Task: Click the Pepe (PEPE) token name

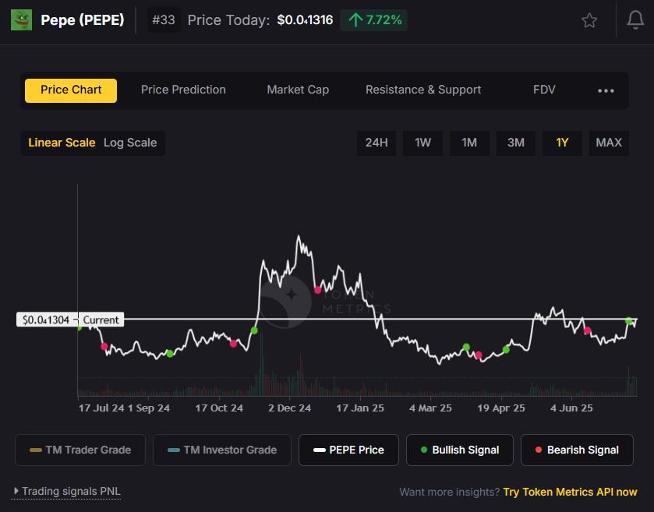Action: pos(83,20)
